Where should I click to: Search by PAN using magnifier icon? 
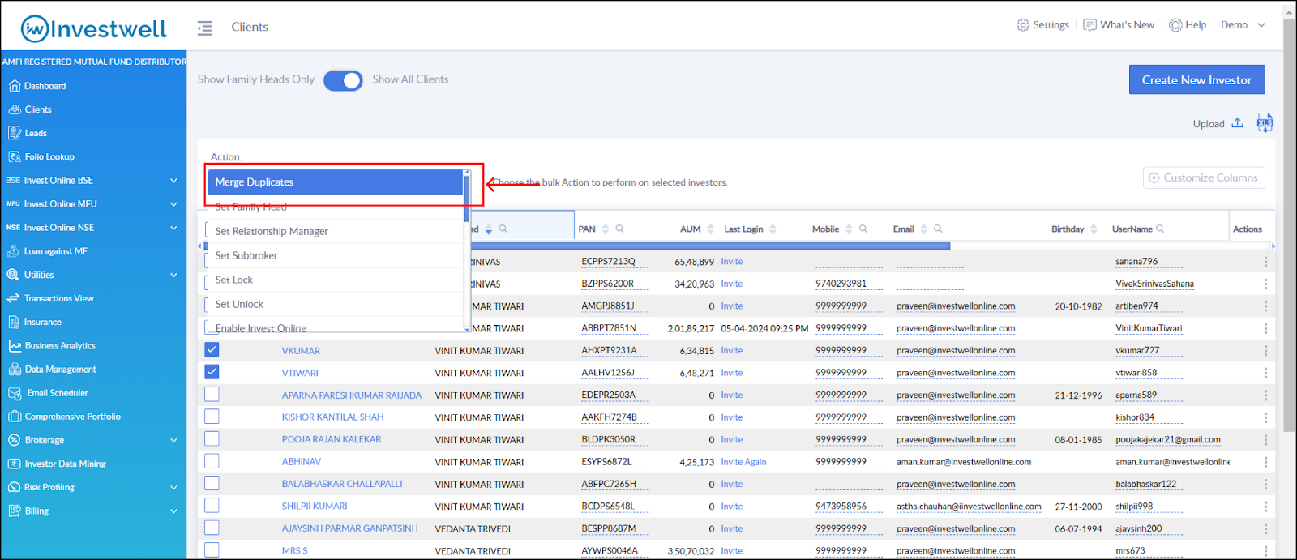pyautogui.click(x=619, y=229)
